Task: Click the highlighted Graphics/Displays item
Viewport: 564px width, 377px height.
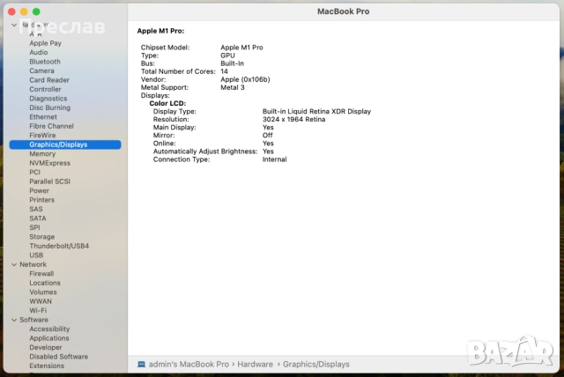Action: click(65, 144)
